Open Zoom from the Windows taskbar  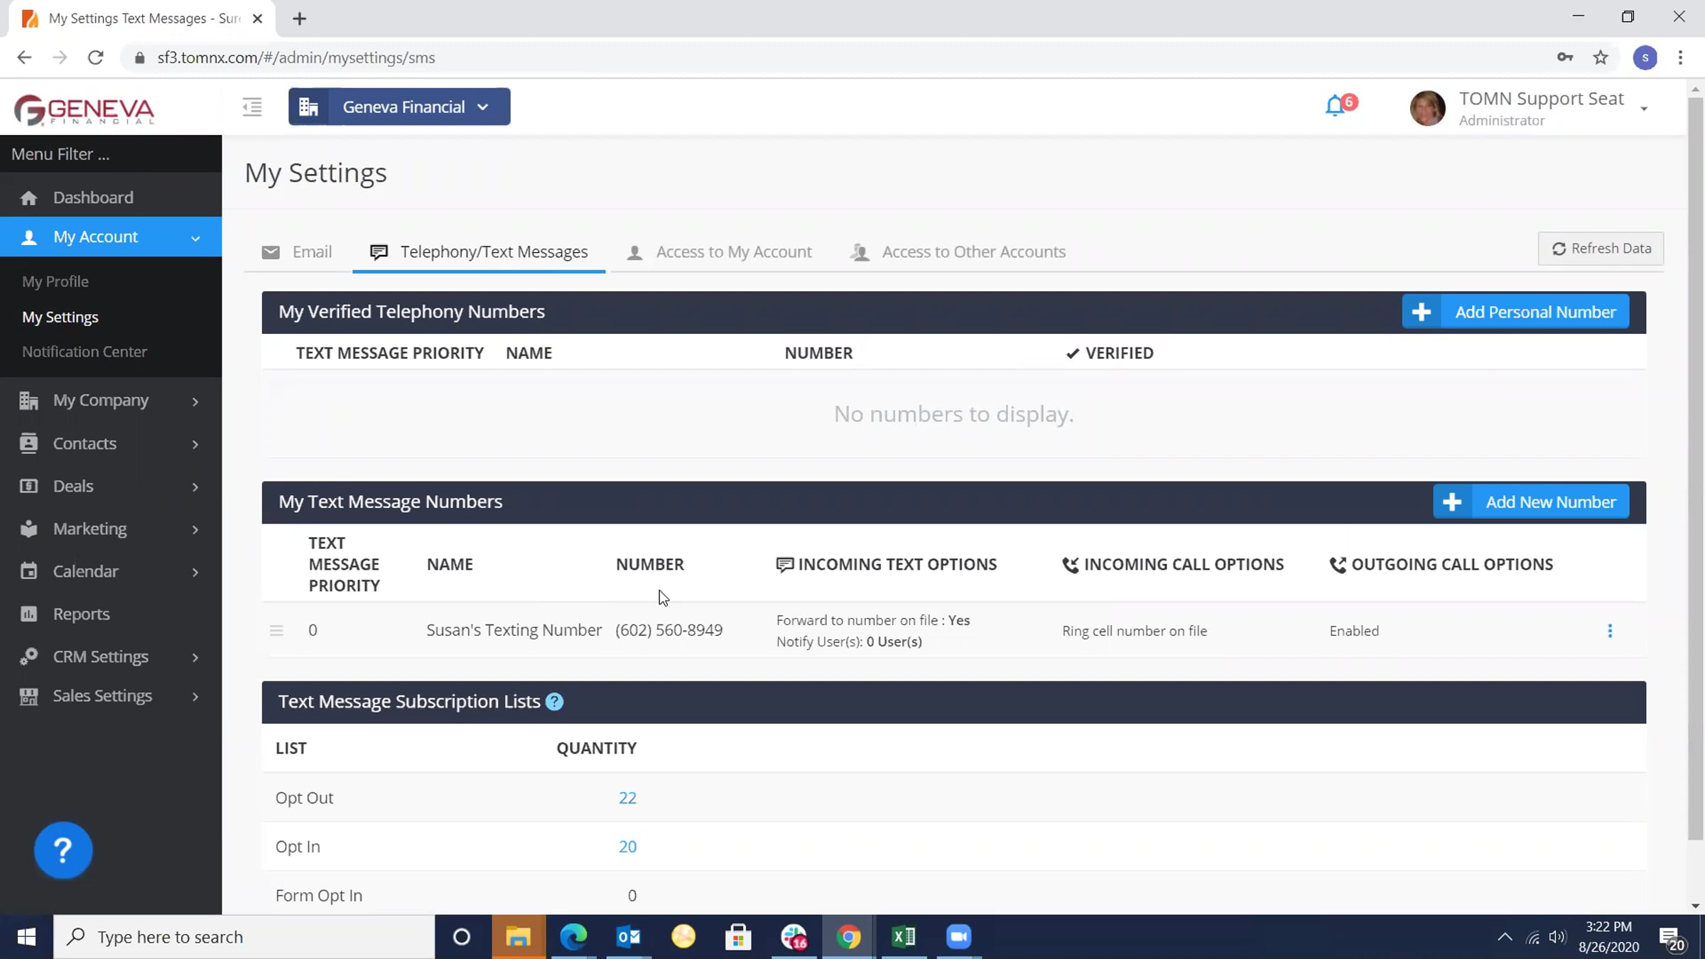pos(958,937)
